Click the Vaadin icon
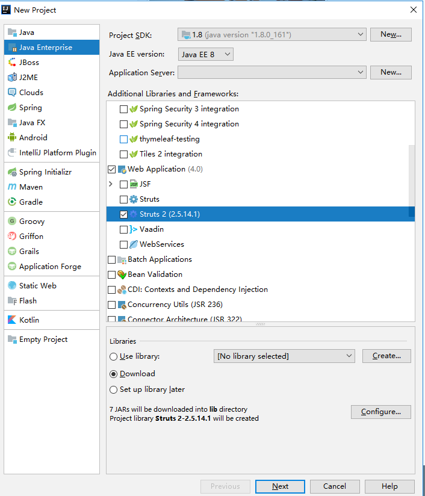This screenshot has width=425, height=496. (134, 229)
